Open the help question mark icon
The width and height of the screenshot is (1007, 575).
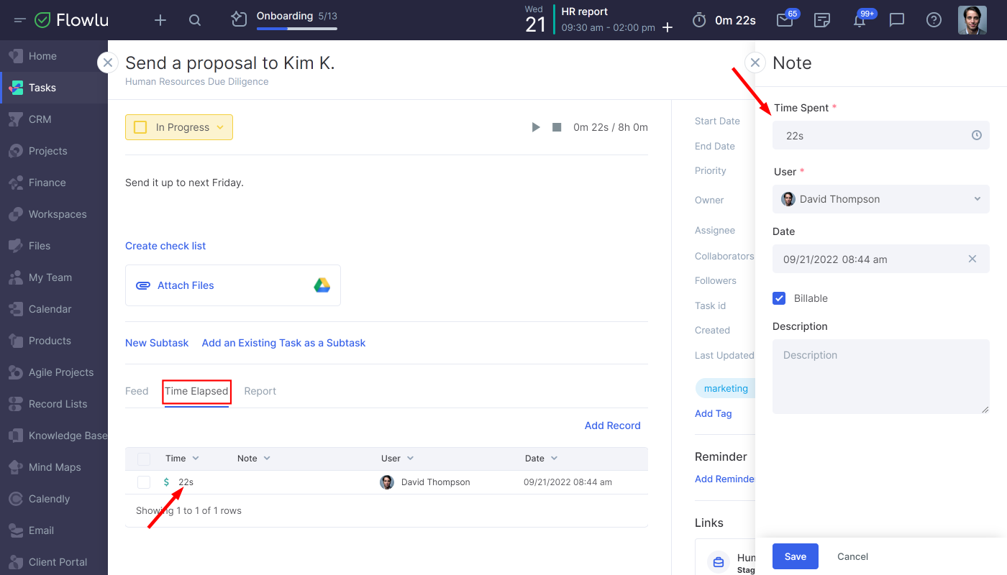coord(934,20)
